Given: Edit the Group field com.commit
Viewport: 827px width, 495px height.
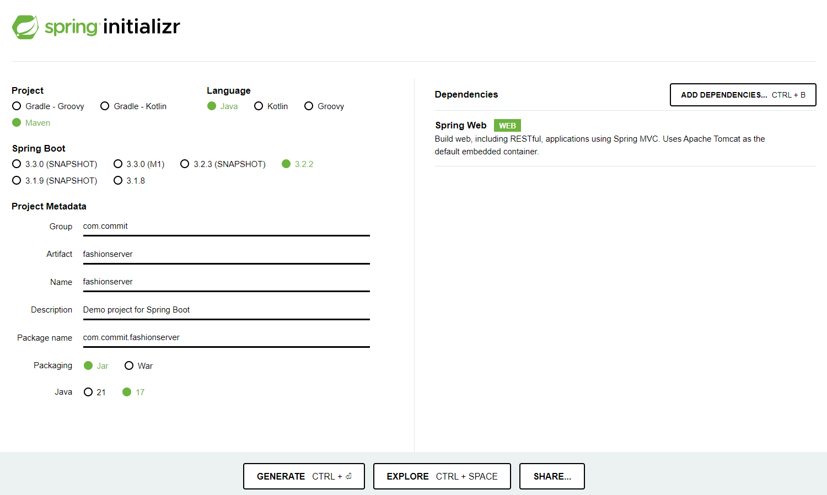Looking at the screenshot, I should (x=226, y=227).
